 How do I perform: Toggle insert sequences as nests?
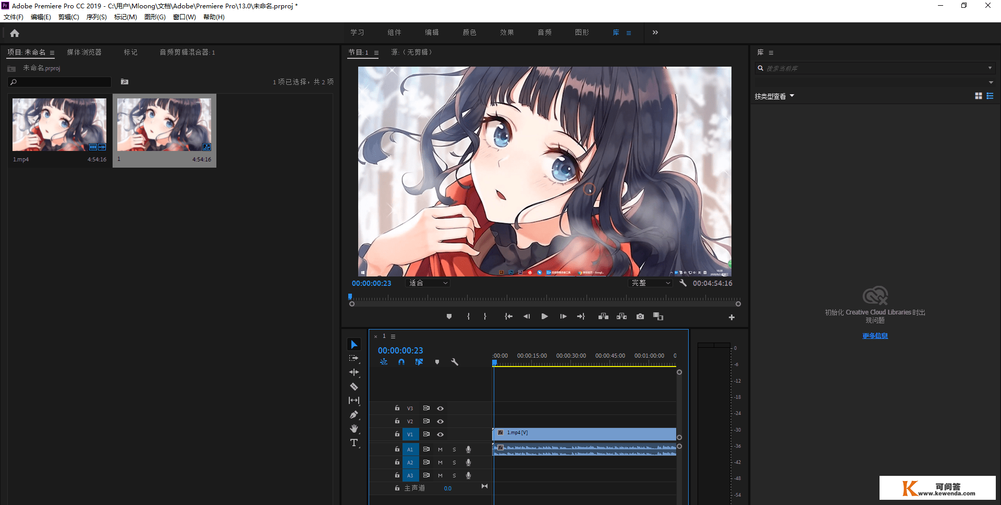pos(384,362)
